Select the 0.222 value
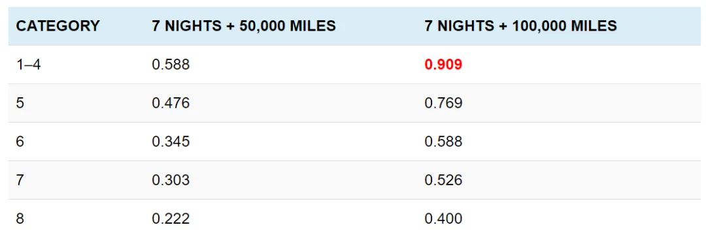 coord(171,219)
